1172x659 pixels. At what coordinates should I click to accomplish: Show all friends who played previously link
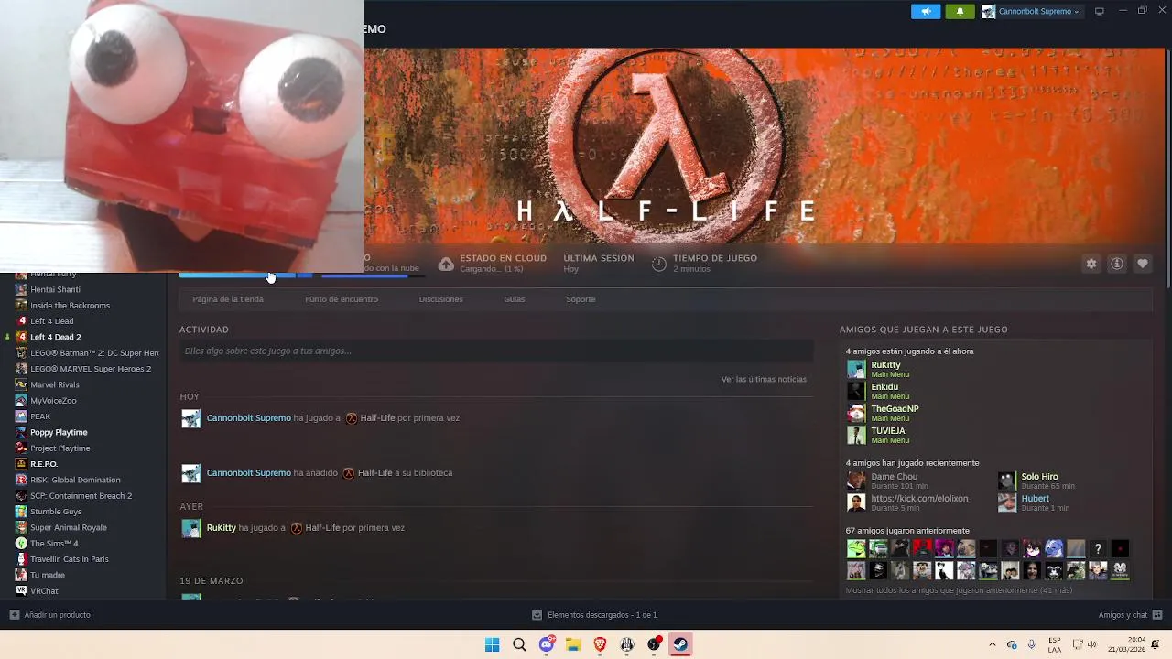click(959, 590)
